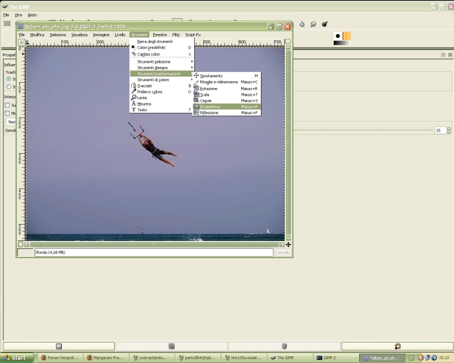Select the Smudge tool icon
Screen dimensions: 454x363
313,24
